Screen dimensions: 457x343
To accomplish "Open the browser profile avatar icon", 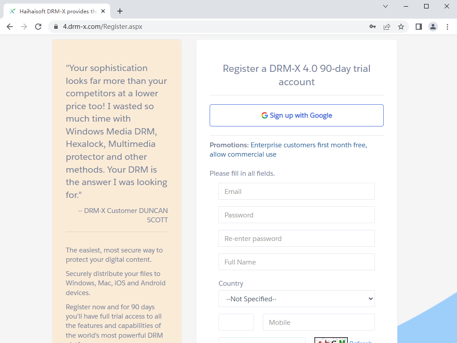I will click(433, 27).
